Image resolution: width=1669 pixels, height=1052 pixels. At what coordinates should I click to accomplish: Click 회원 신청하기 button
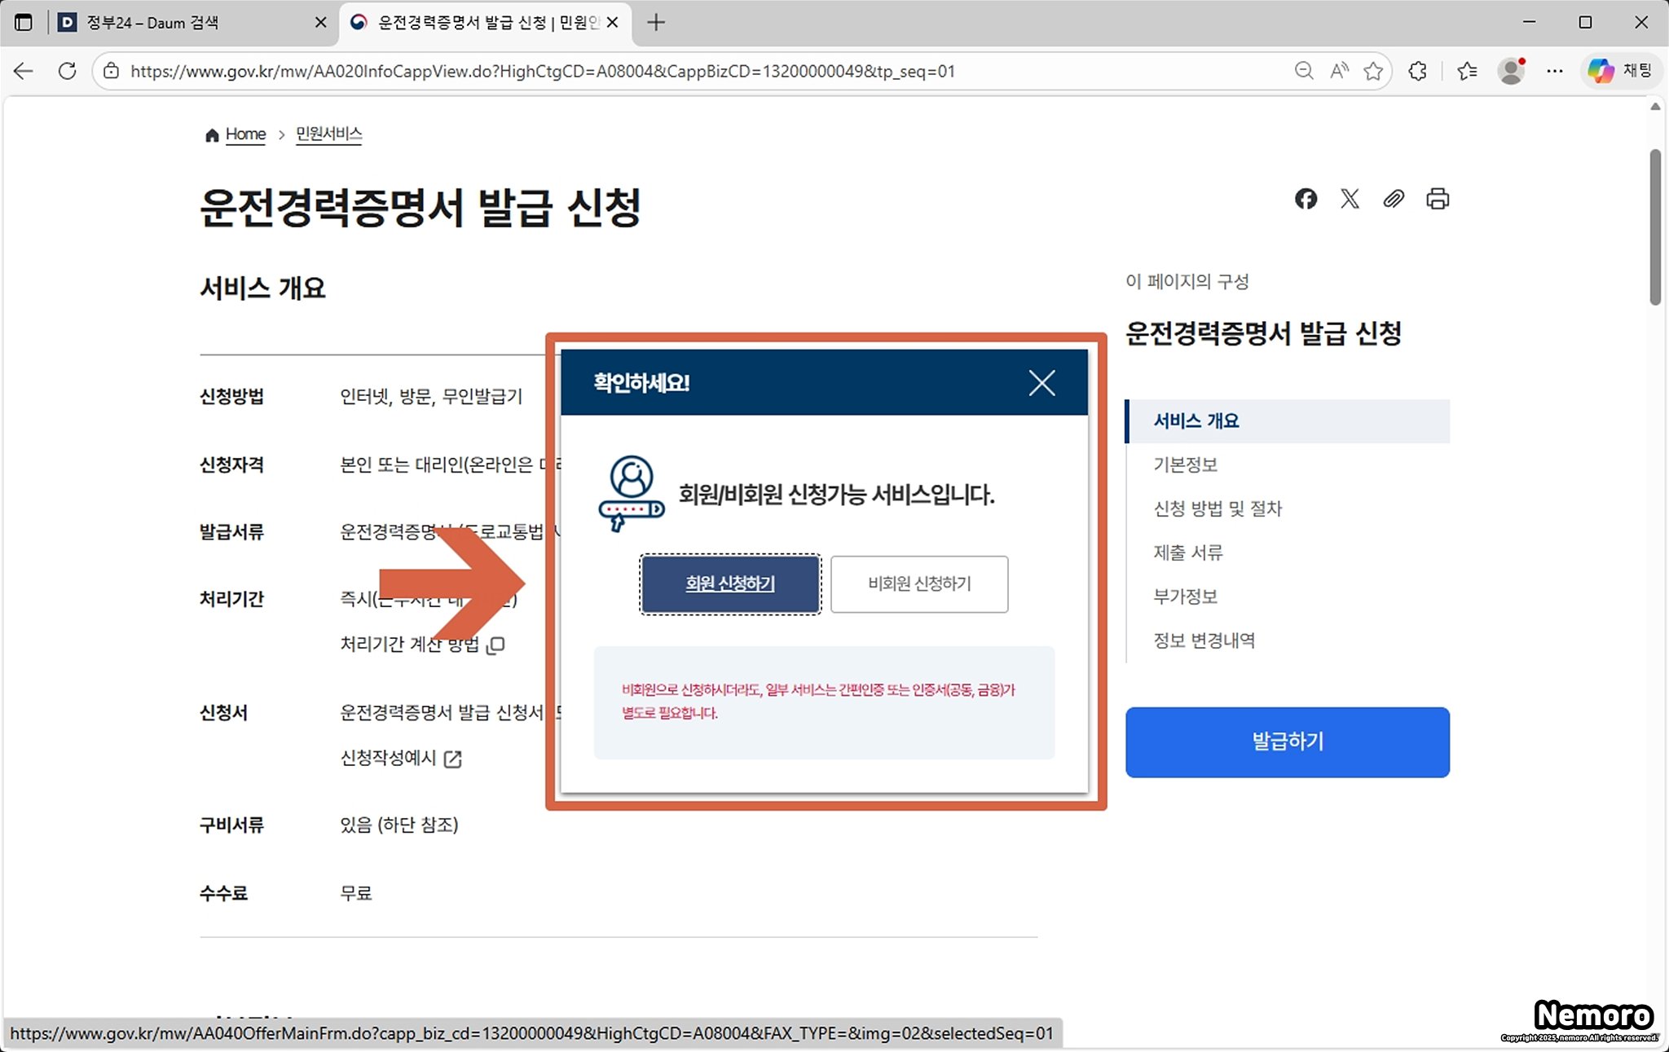[730, 584]
